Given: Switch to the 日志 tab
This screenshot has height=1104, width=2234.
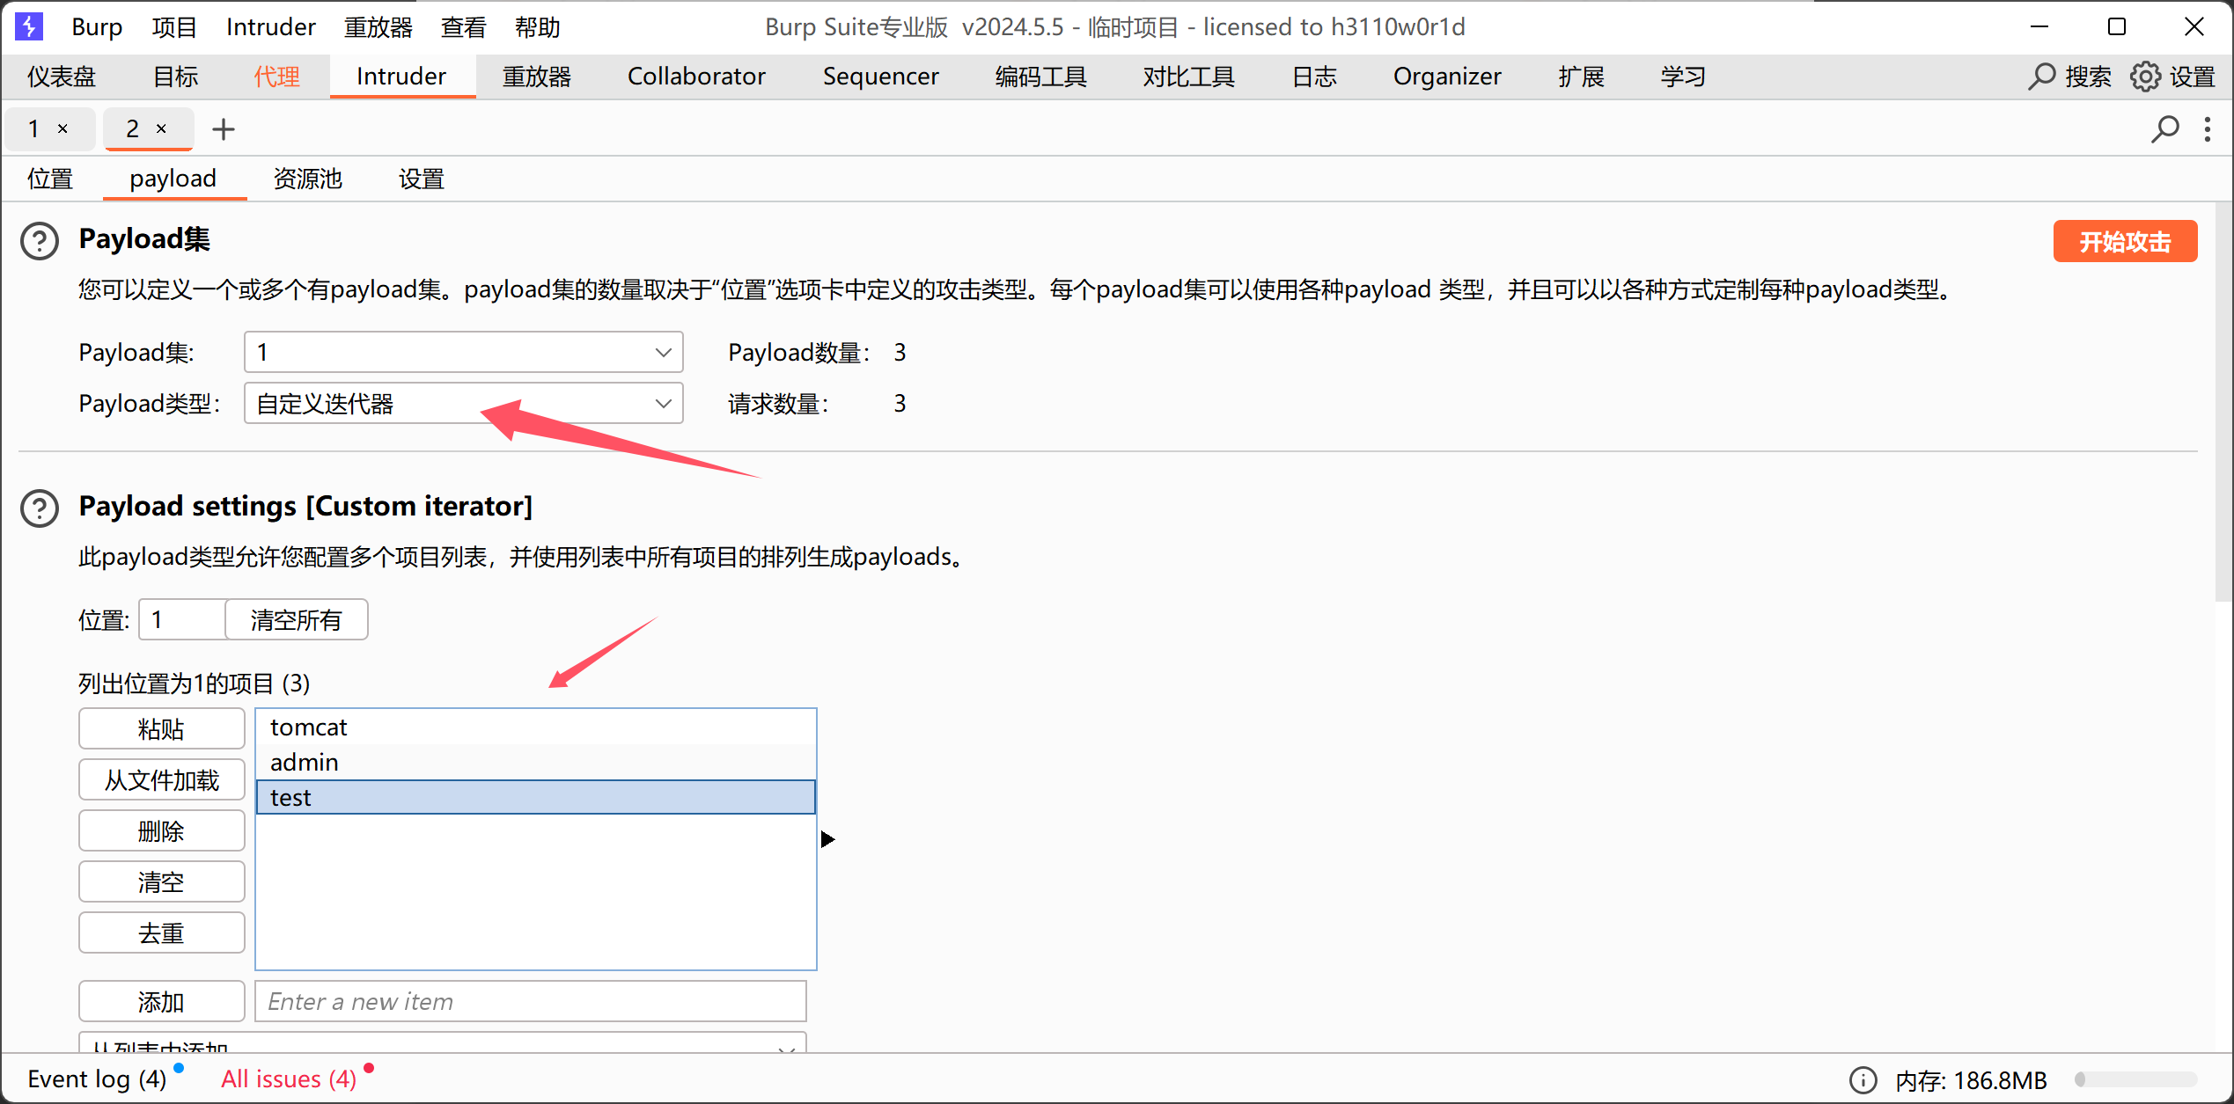Looking at the screenshot, I should (x=1315, y=77).
